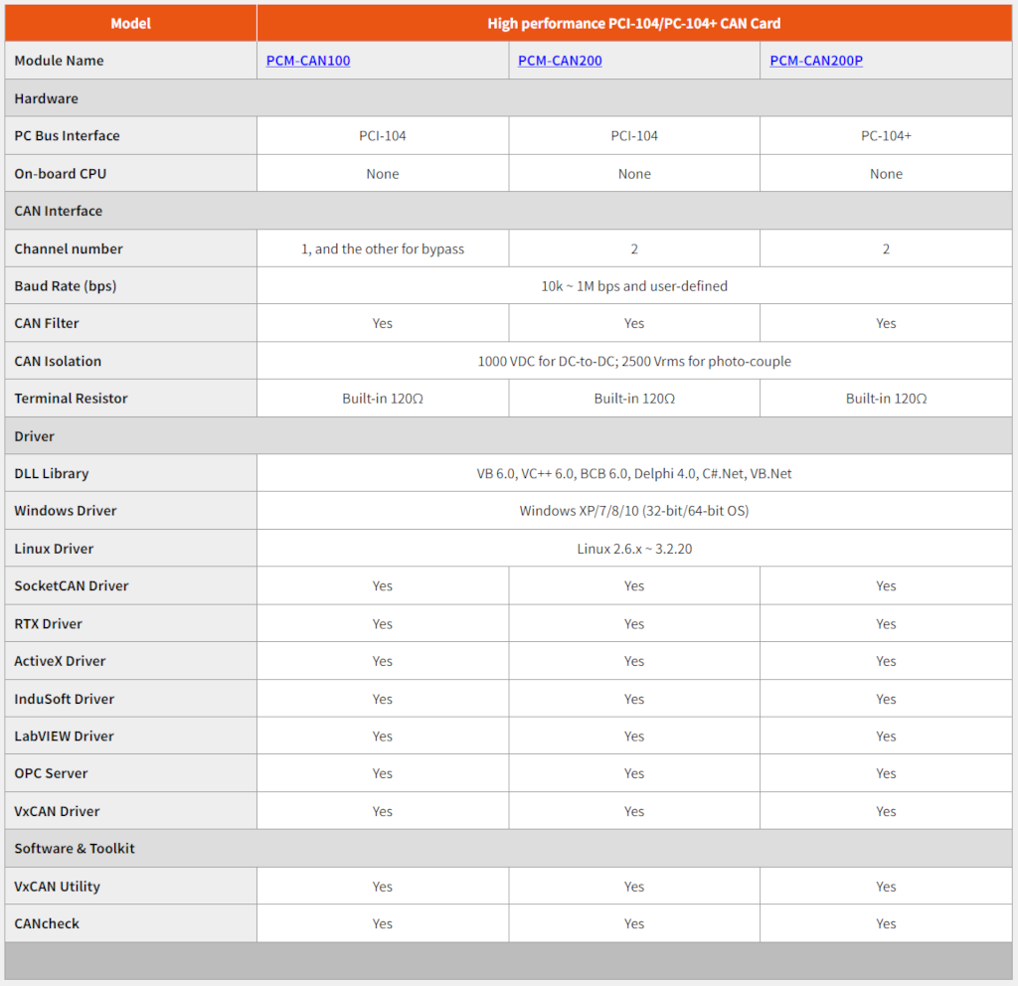
Task: Click the 'DLL Library' row label
Action: (52, 474)
